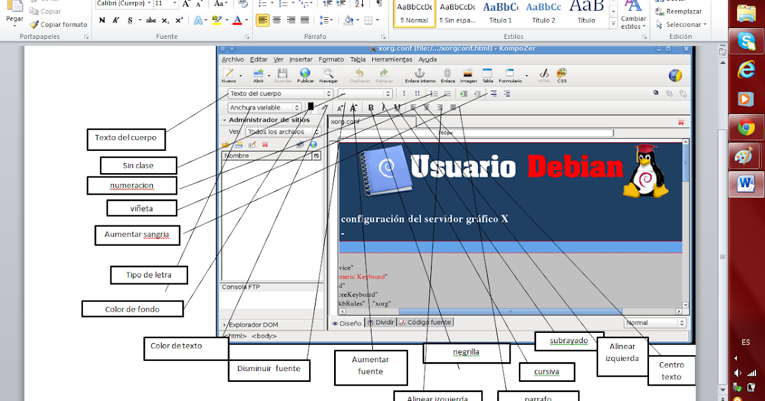Image resolution: width=765 pixels, height=401 pixels.
Task: Toggle subscript x₂ in Word ribbon
Action: [166, 20]
